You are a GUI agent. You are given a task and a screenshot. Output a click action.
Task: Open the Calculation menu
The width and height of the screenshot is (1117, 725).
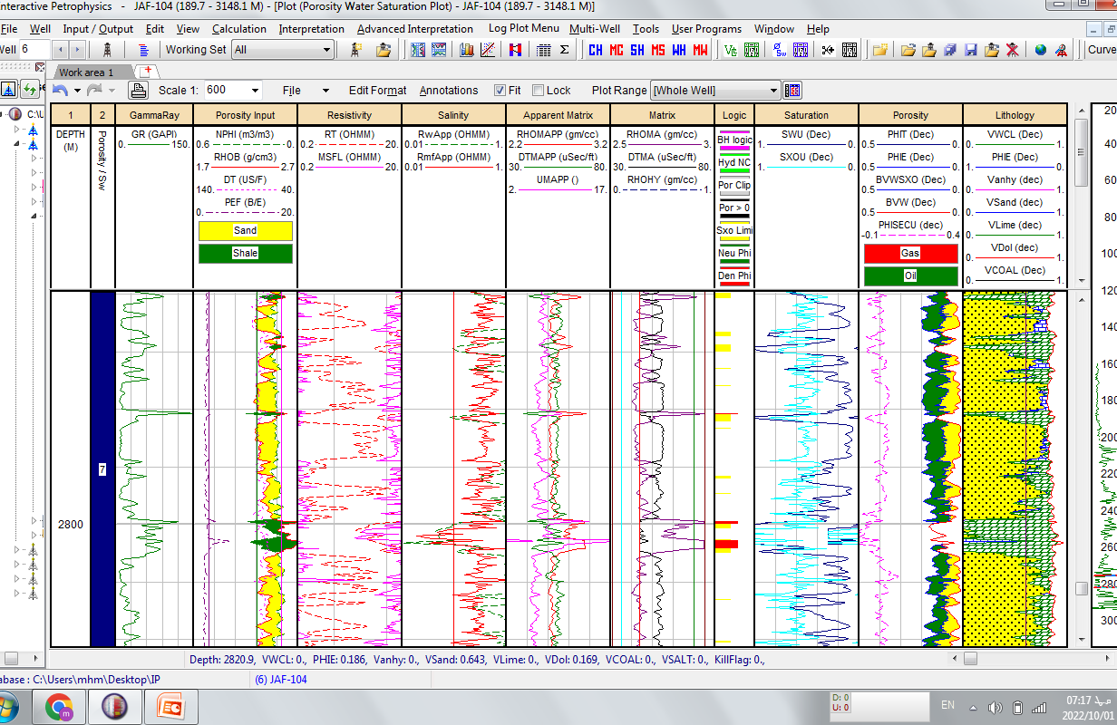pos(239,29)
